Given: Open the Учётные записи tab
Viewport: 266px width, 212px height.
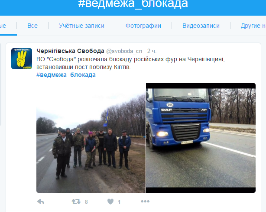Looking at the screenshot, I should tap(81, 26).
